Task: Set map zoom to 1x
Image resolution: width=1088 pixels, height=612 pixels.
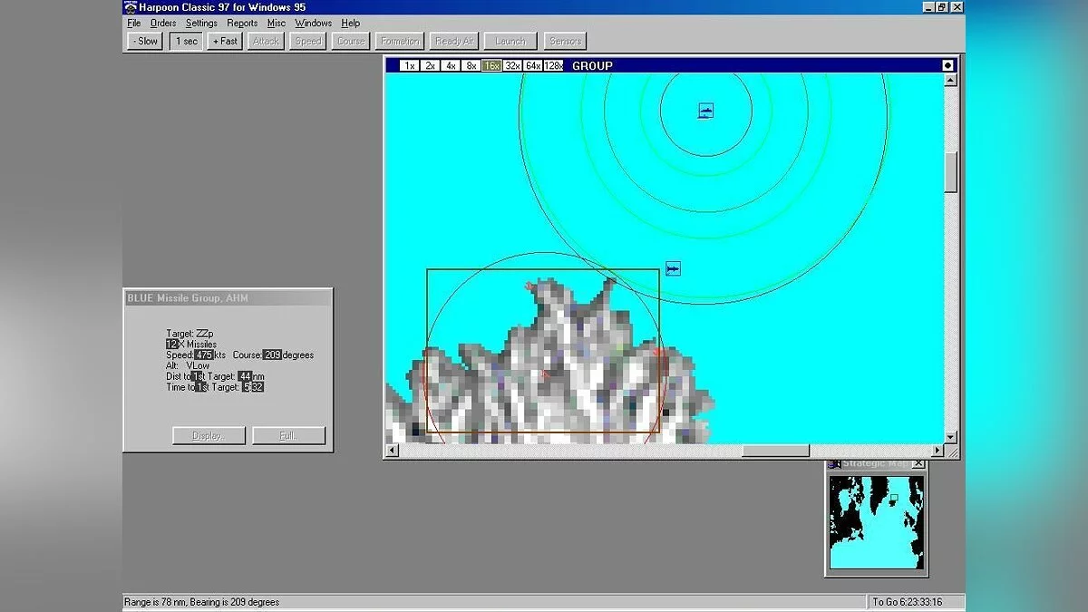Action: click(409, 65)
